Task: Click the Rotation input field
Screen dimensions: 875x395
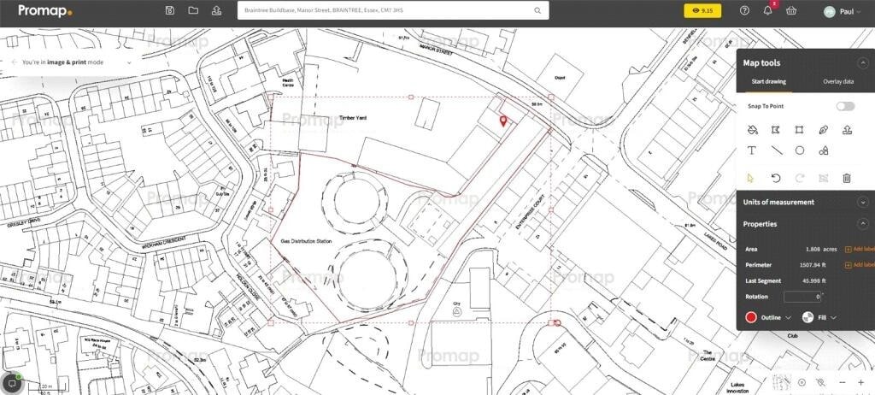Action: coord(802,297)
